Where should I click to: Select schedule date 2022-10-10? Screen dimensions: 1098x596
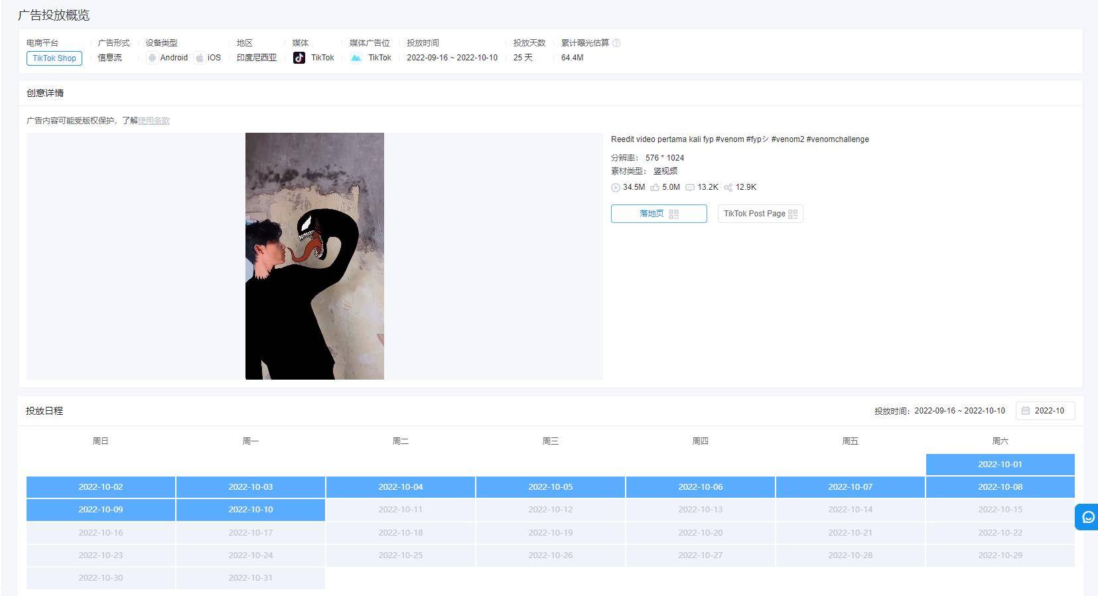[x=251, y=510]
